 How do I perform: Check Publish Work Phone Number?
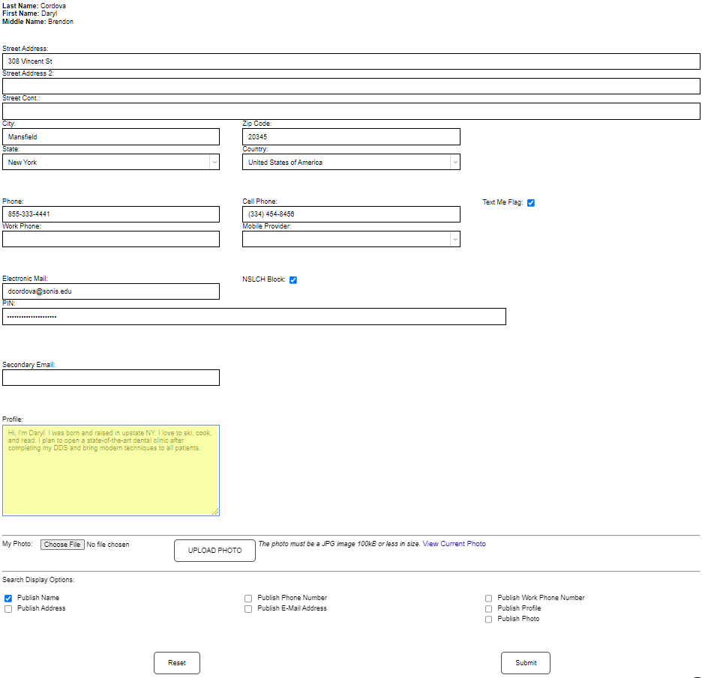pyautogui.click(x=488, y=598)
